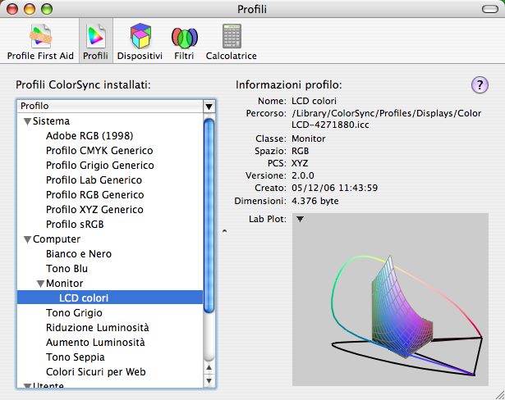Collapse the Sistema group
505x400 pixels.
tap(27, 121)
